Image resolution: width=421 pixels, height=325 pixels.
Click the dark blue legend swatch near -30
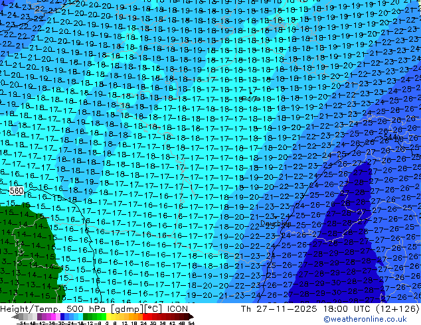pyautogui.click(x=62, y=317)
